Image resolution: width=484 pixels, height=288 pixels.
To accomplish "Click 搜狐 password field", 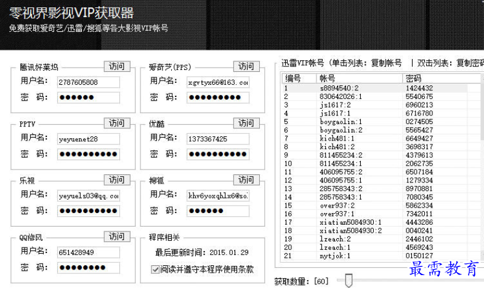I will (218, 211).
